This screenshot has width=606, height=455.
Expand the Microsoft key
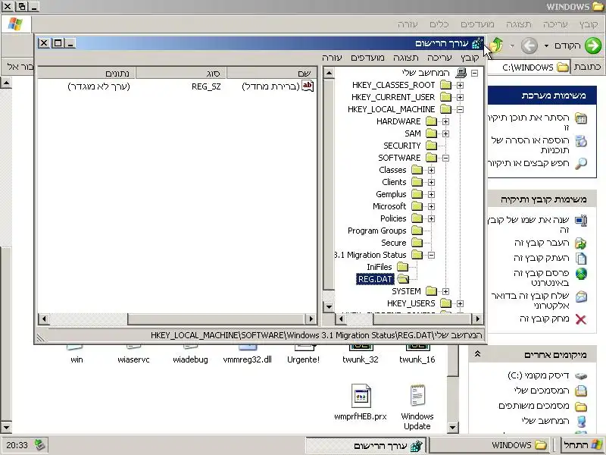tap(431, 206)
